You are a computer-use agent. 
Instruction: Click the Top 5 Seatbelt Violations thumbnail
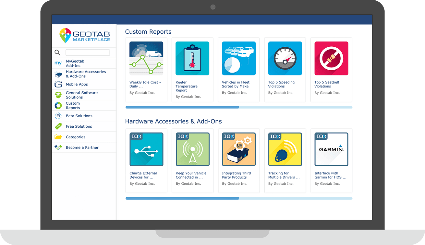pos(331,58)
